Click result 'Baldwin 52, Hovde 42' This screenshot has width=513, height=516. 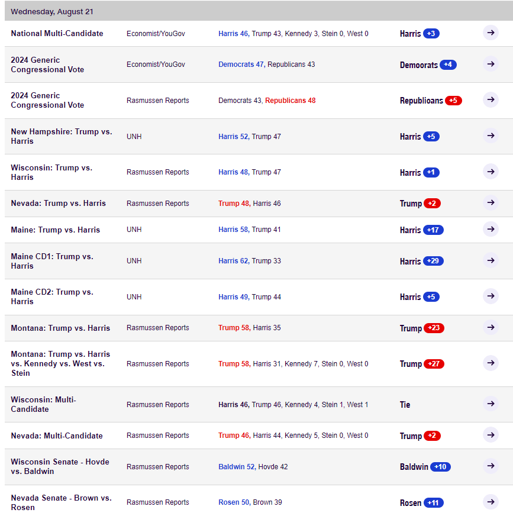click(x=253, y=467)
